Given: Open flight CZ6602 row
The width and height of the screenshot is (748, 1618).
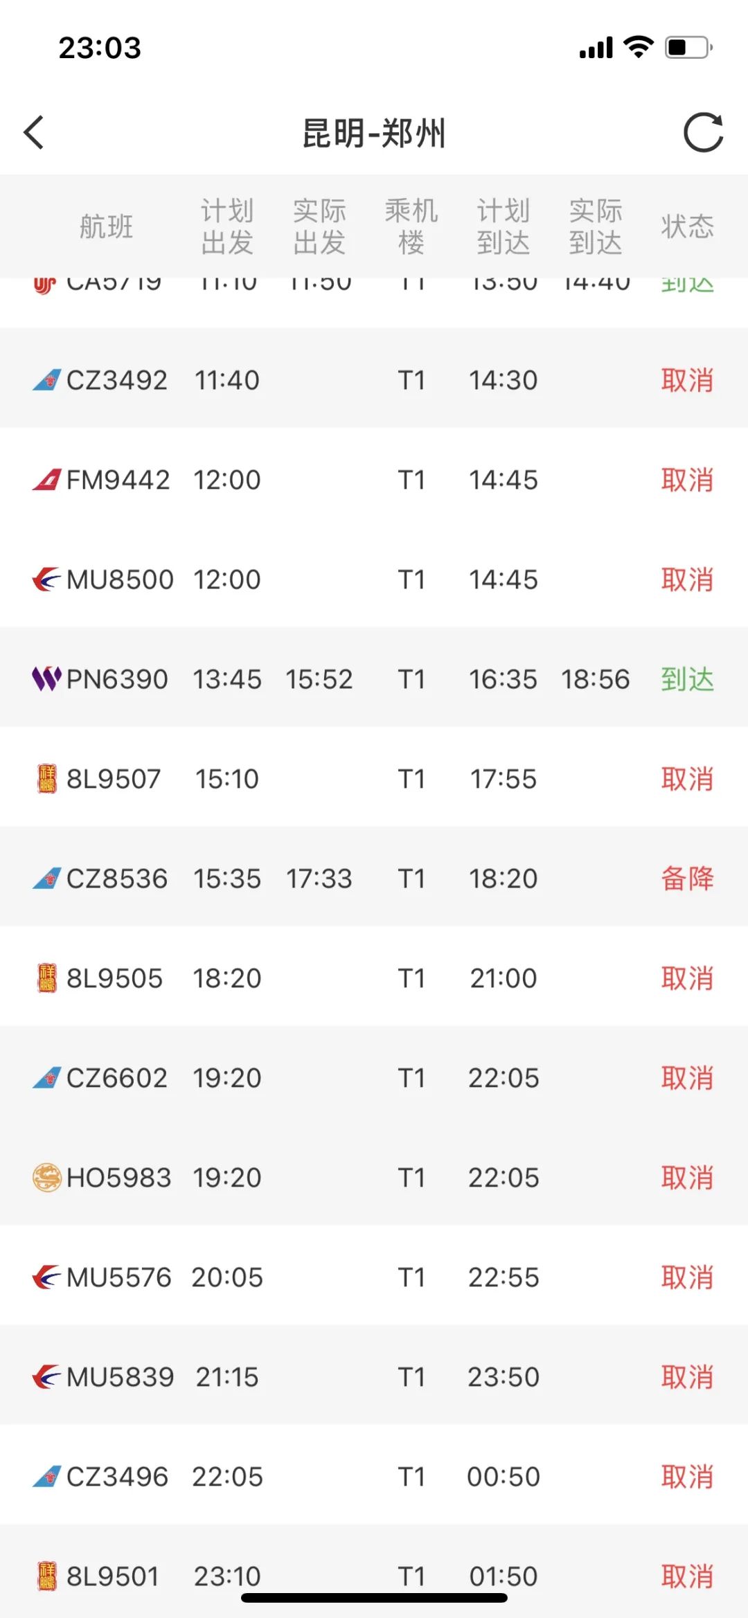Looking at the screenshot, I should point(374,1078).
